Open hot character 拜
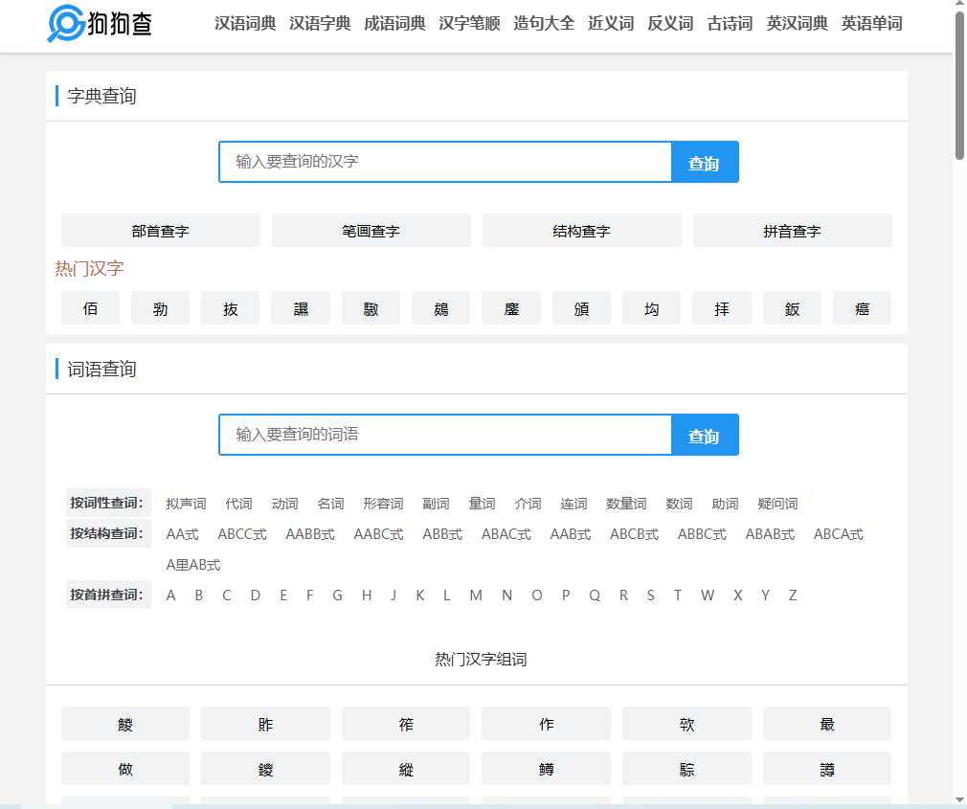Viewport: 967px width, 809px height. pos(721,307)
